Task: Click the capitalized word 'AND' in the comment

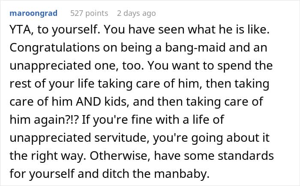Action: point(88,102)
